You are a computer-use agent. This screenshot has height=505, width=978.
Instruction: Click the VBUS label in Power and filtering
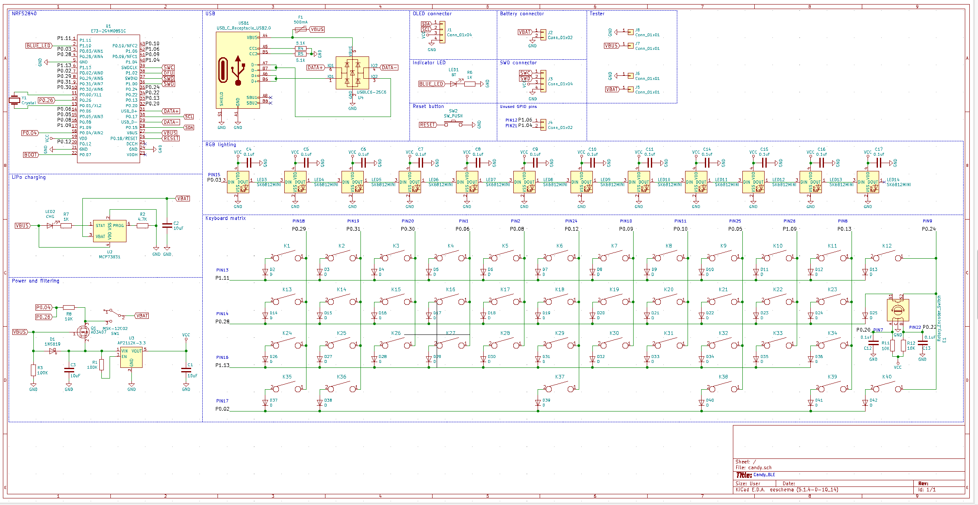20,332
